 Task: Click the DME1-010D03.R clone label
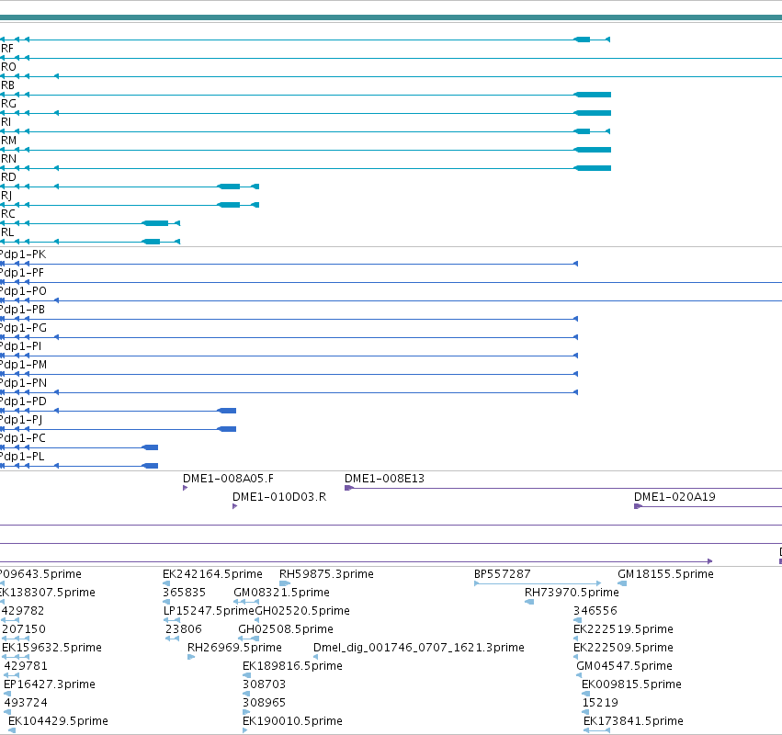click(279, 497)
